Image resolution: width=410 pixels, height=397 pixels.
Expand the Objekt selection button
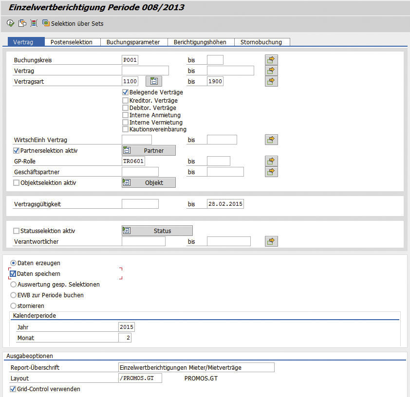149,183
